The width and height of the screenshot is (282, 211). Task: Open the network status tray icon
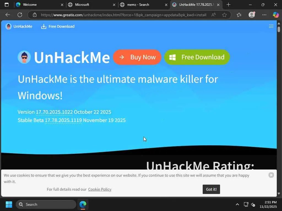(246, 204)
